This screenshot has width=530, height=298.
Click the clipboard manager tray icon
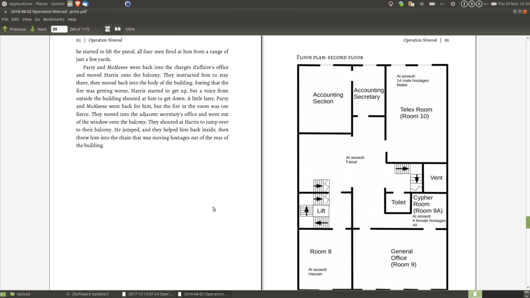point(411,4)
